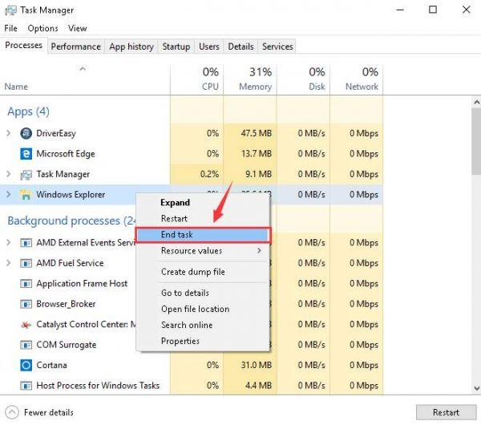Switch to the Startup tab

176,47
